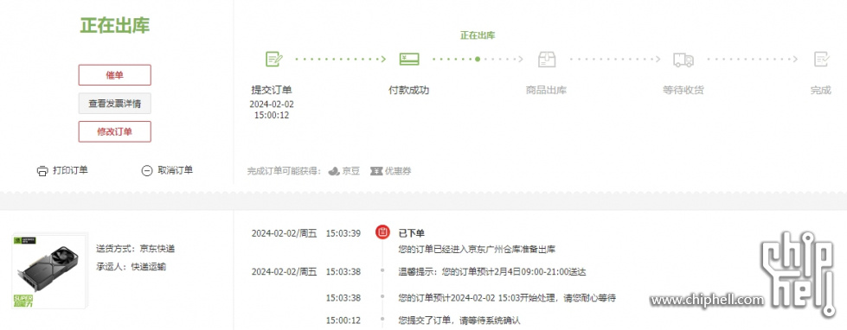
Task: Click the 催单 button
Action: tap(114, 75)
